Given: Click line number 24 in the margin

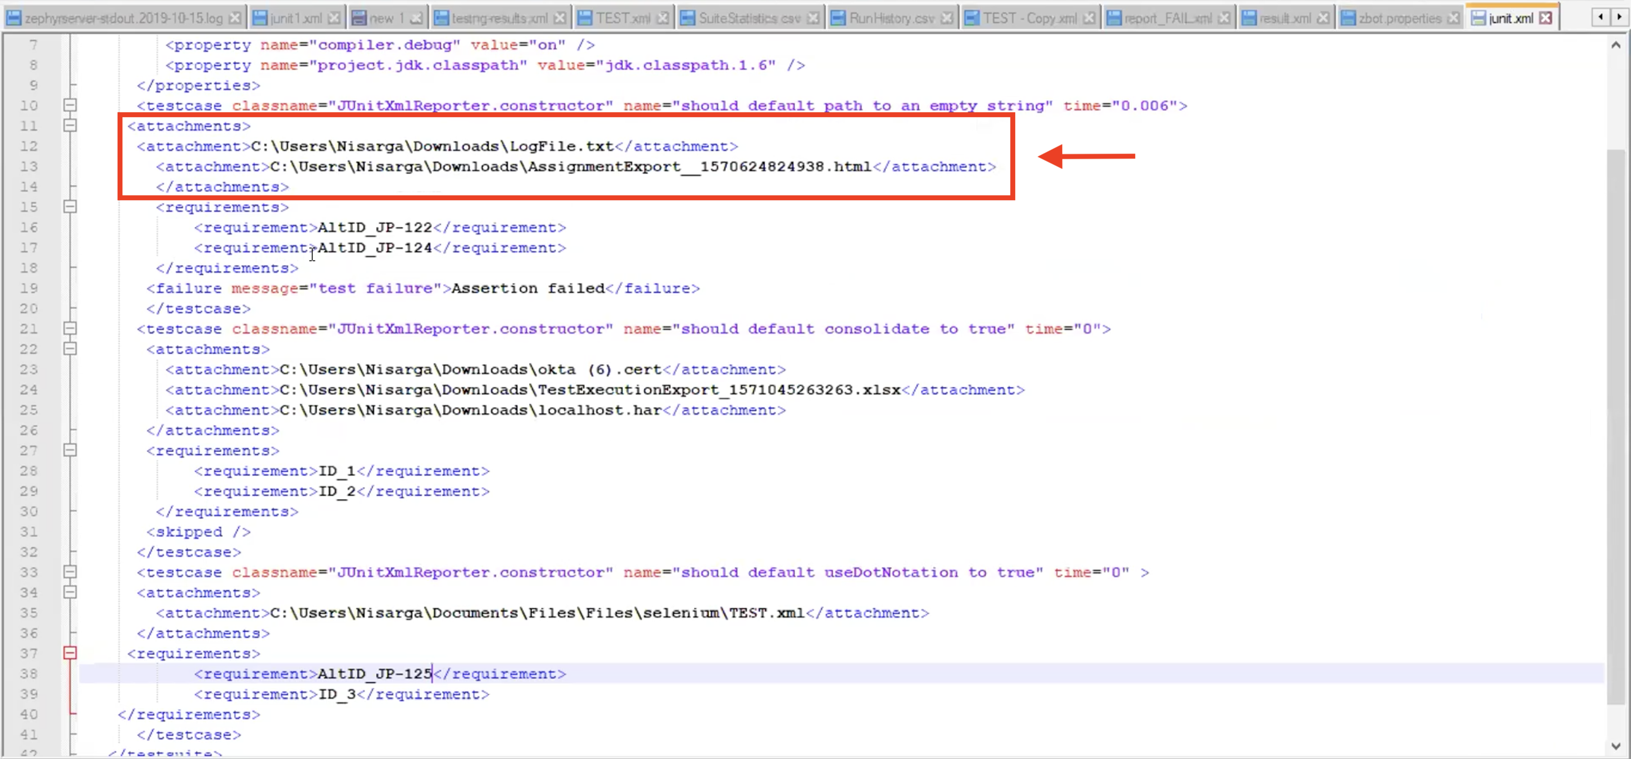Looking at the screenshot, I should pyautogui.click(x=29, y=389).
